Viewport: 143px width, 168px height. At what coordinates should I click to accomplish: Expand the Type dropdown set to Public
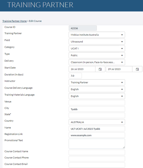[97, 55]
